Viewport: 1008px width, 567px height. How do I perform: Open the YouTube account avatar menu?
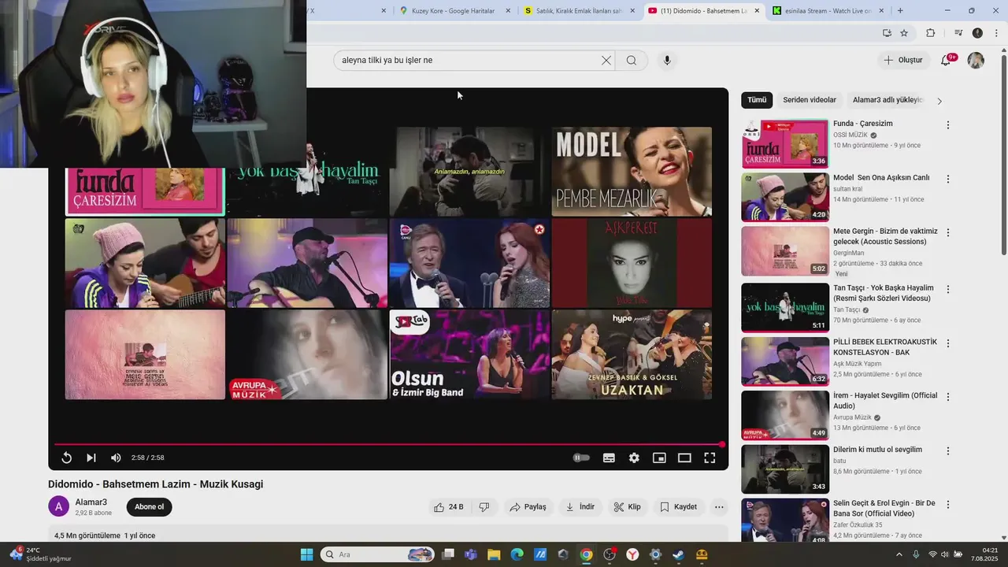(x=976, y=61)
